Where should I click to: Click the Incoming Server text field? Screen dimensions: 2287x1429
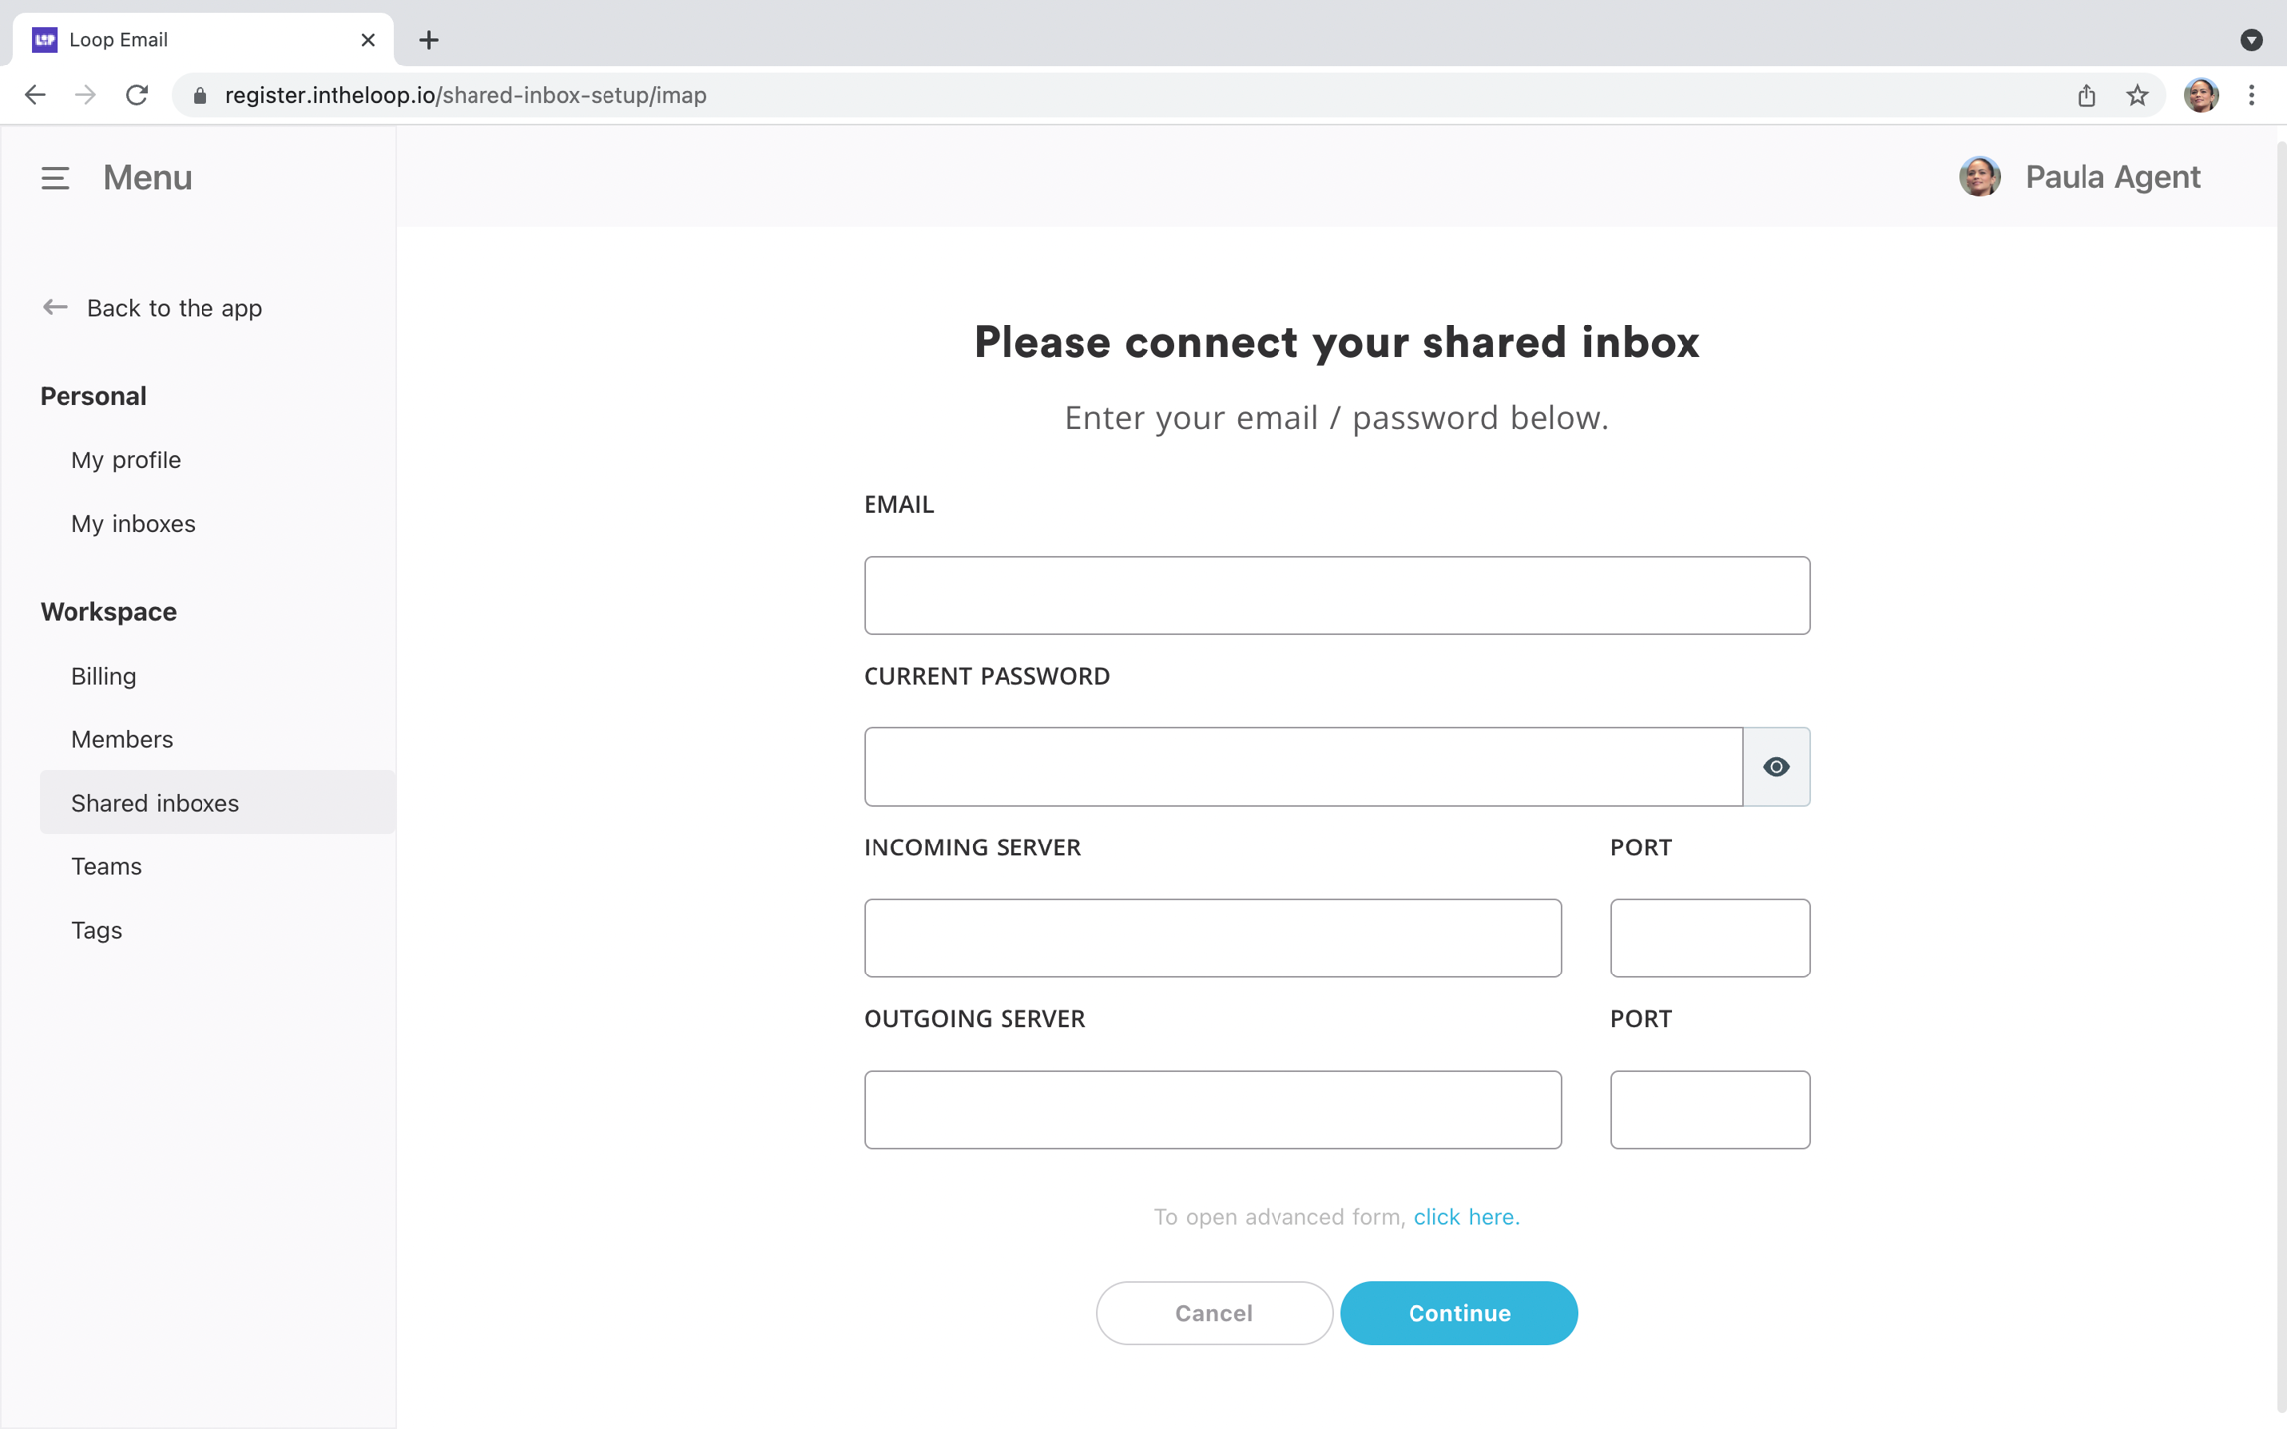click(x=1212, y=939)
